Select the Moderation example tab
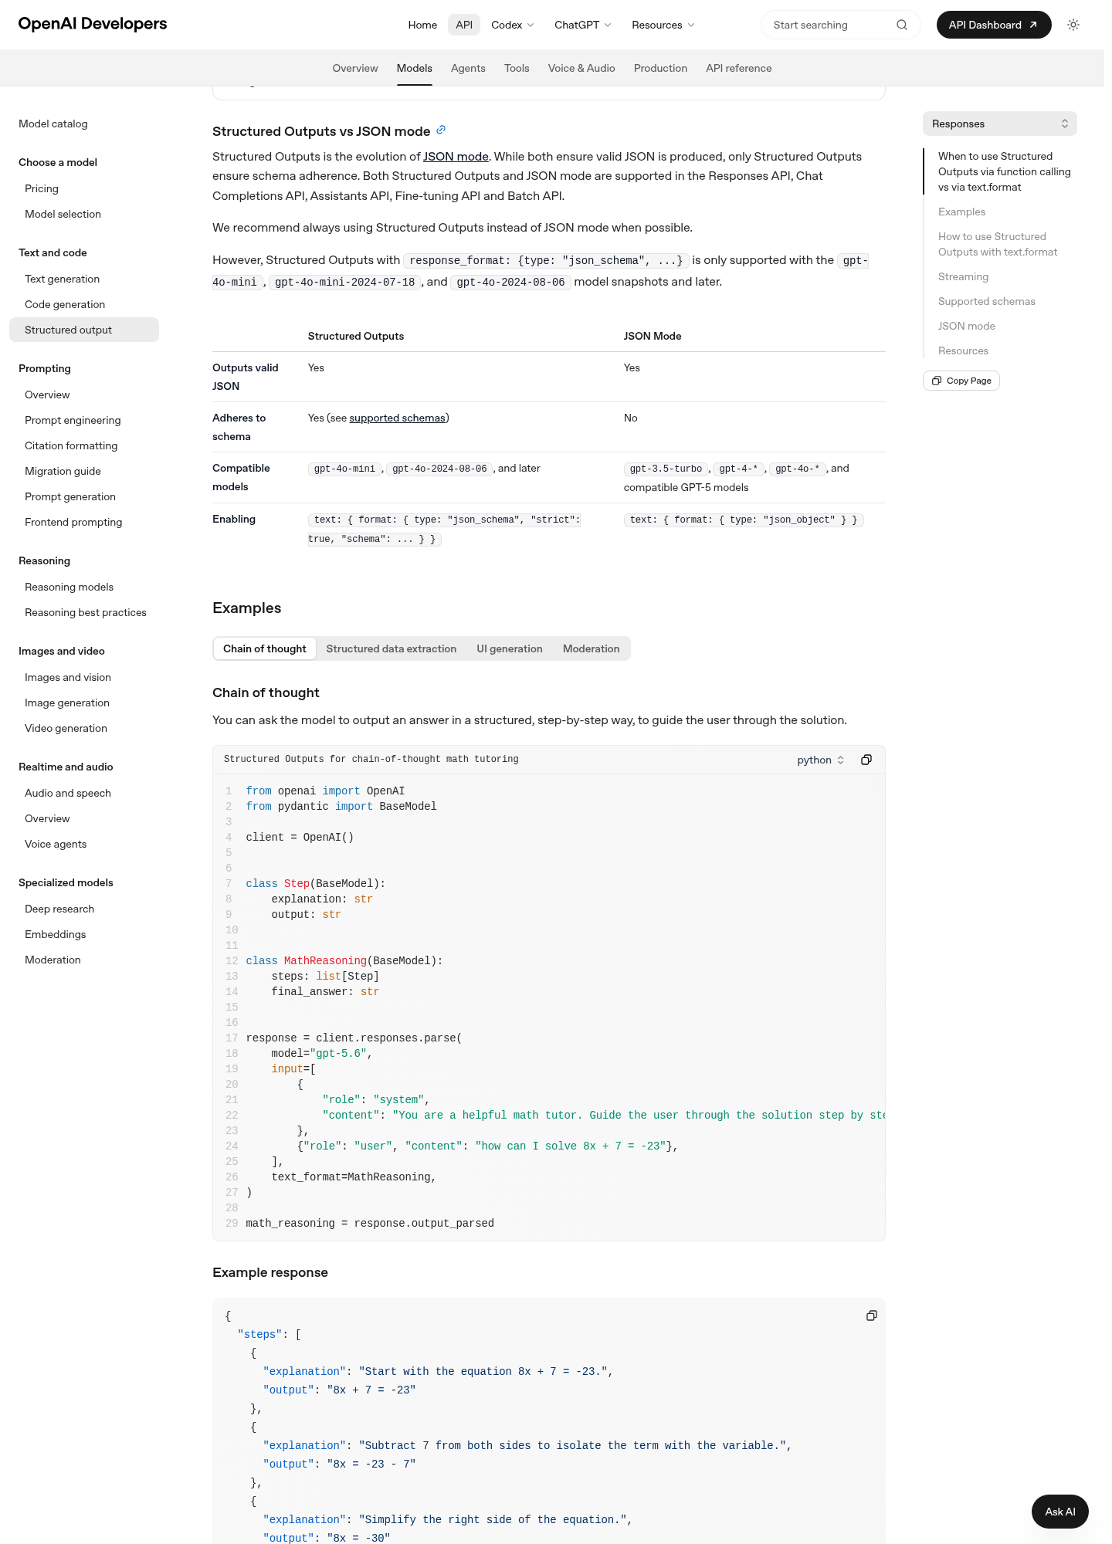 591,648
